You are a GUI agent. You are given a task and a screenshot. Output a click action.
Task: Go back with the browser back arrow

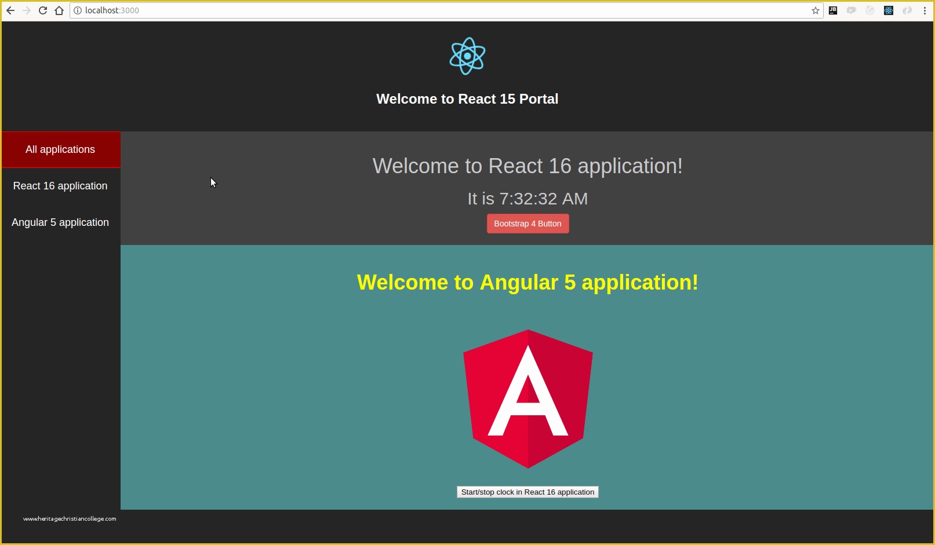tap(10, 10)
